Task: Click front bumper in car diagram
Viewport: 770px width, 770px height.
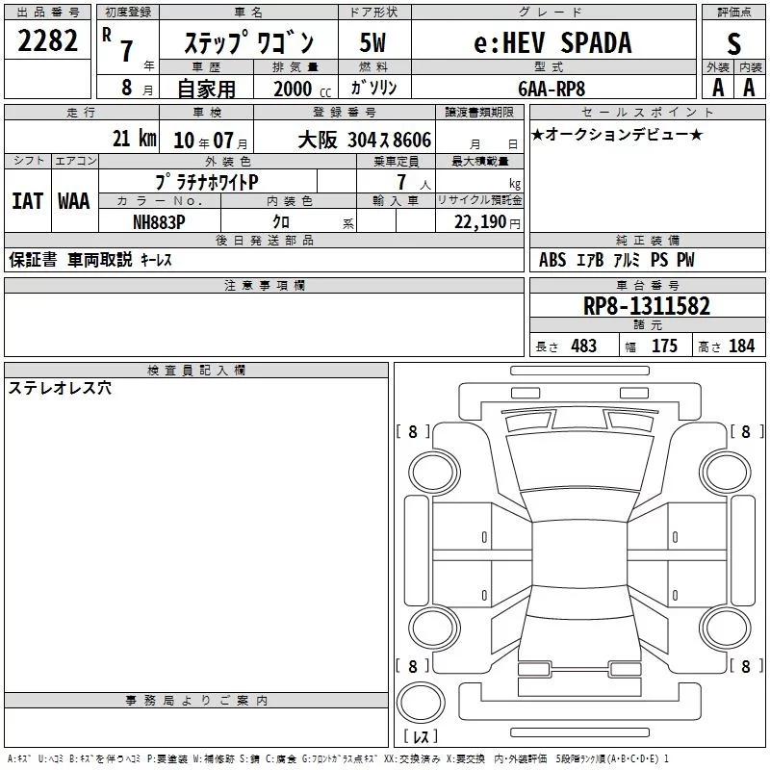Action: point(579,399)
